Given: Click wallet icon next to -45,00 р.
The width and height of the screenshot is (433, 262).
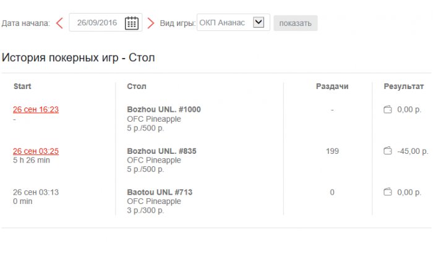Looking at the screenshot, I should point(388,151).
